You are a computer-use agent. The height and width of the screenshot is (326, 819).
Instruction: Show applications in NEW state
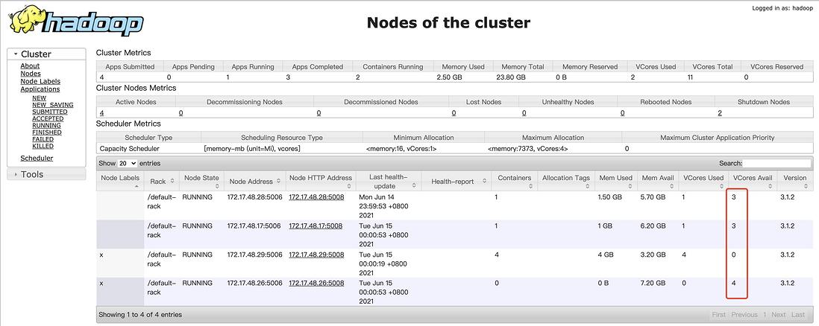tap(40, 98)
